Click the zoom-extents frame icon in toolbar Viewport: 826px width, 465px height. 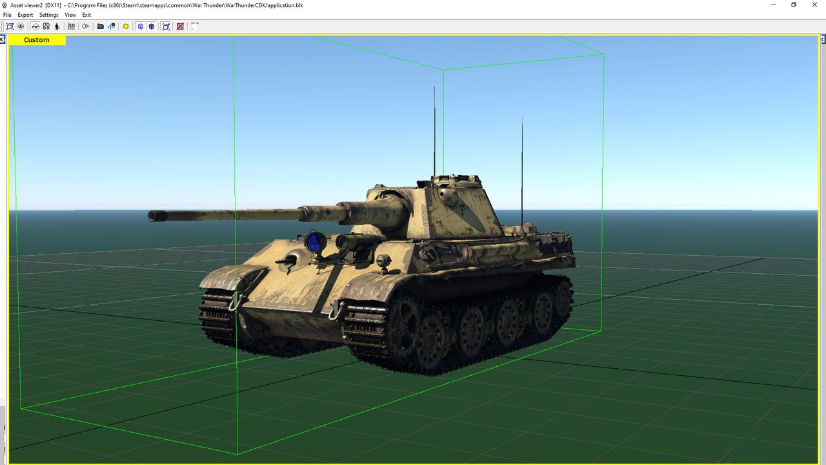coord(10,26)
